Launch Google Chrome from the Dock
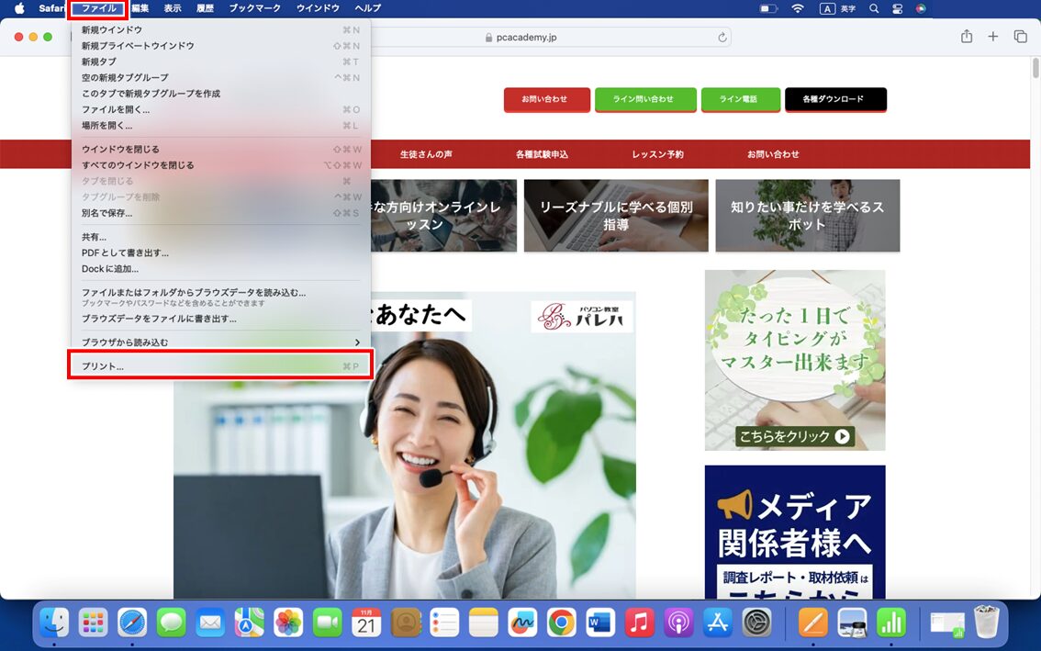The width and height of the screenshot is (1041, 651). point(561,622)
